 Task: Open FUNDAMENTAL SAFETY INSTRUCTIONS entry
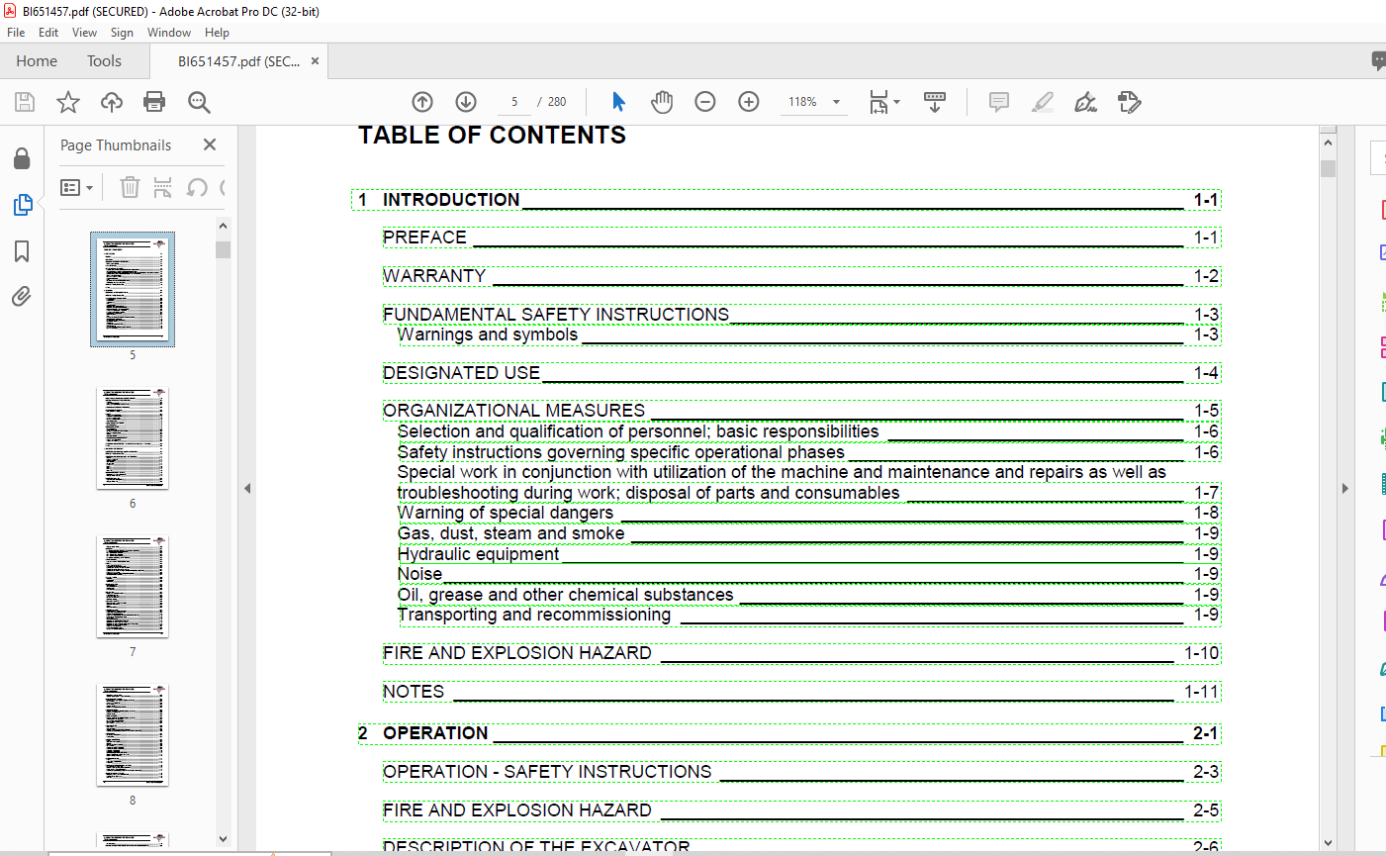802,315
